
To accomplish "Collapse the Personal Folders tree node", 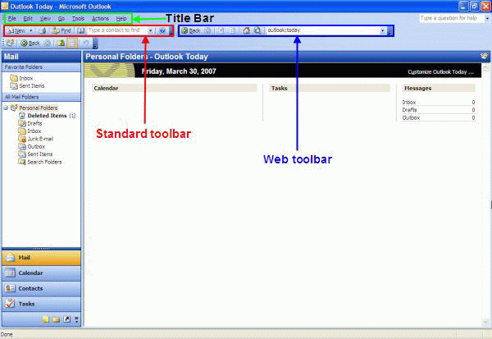I will click(6, 108).
